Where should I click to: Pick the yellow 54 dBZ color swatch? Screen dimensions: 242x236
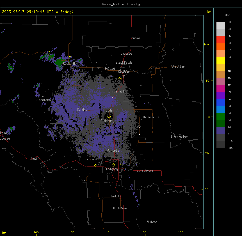point(221,60)
